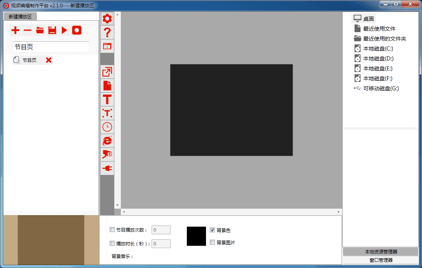Click the 节目页 name text field
The width and height of the screenshot is (422, 268).
click(x=51, y=47)
